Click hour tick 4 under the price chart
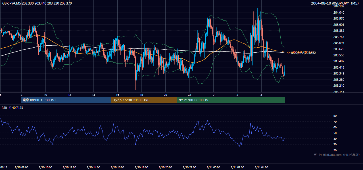 click(262, 95)
